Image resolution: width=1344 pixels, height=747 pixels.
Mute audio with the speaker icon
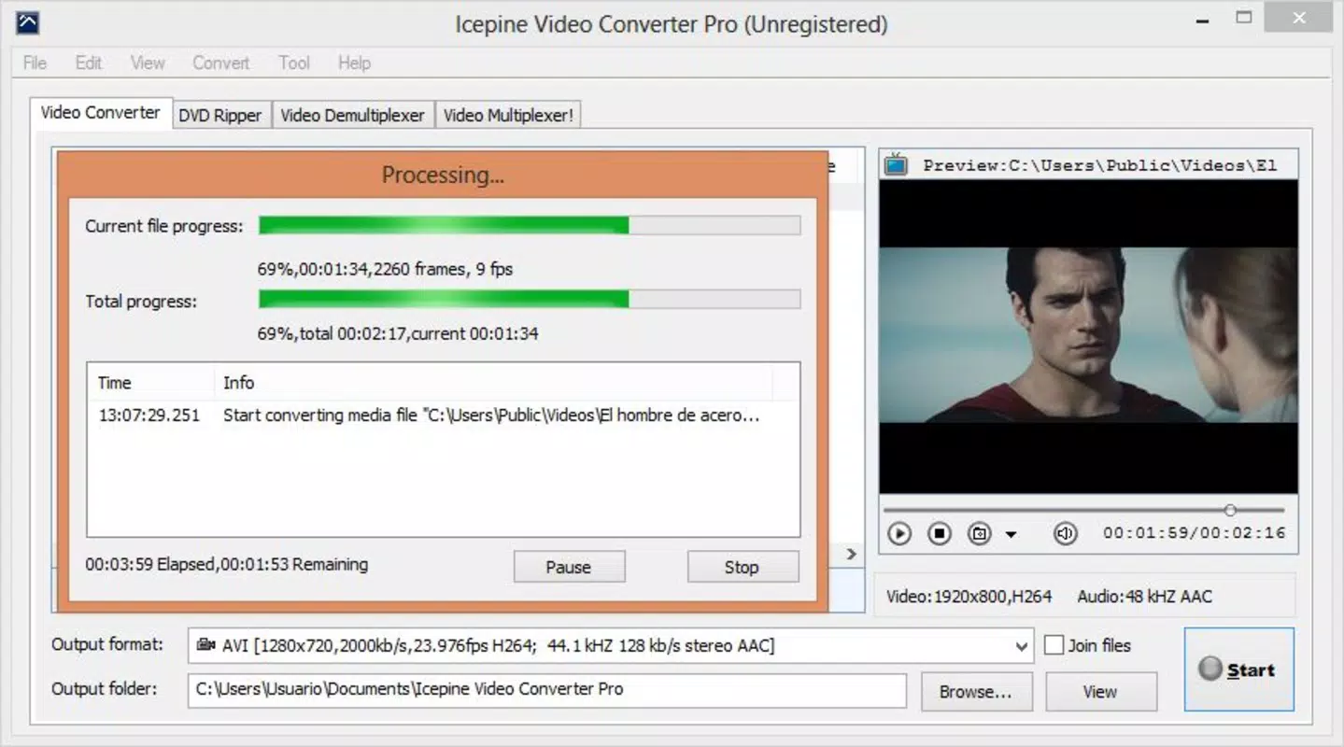tap(1065, 533)
